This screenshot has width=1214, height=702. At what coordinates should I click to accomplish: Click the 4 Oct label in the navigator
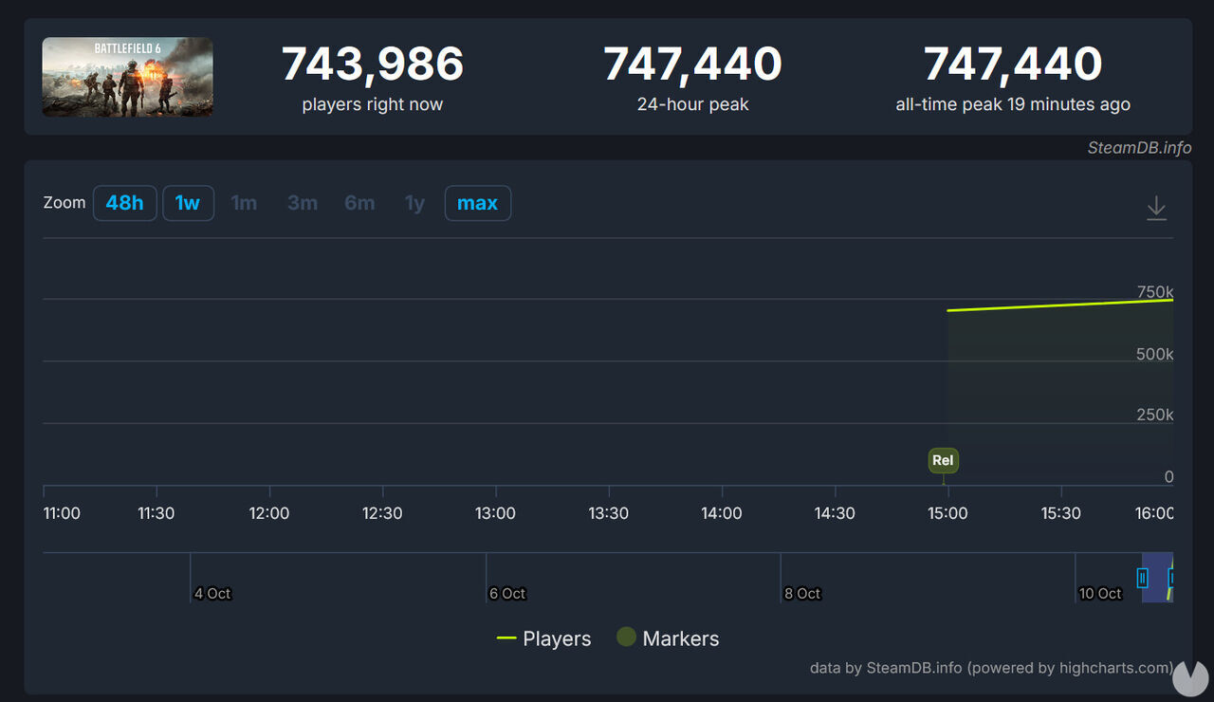tap(212, 594)
